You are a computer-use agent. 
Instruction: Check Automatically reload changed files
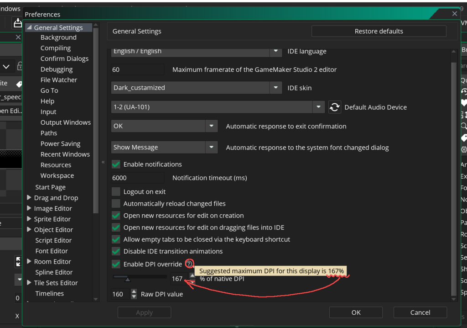click(116, 204)
